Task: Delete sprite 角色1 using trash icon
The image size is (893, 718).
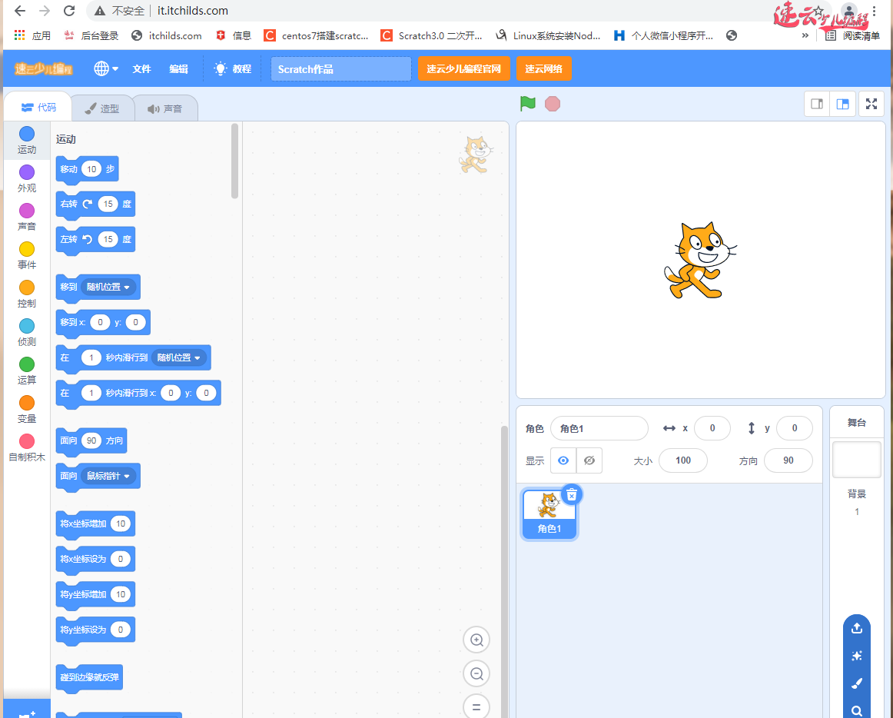Action: [571, 494]
